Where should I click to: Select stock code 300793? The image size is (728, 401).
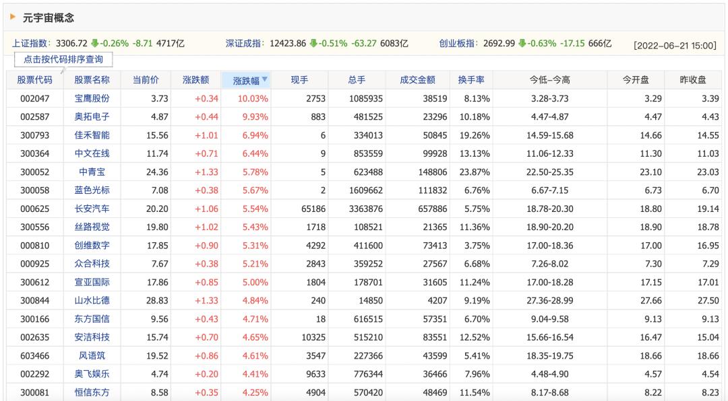[x=35, y=135]
